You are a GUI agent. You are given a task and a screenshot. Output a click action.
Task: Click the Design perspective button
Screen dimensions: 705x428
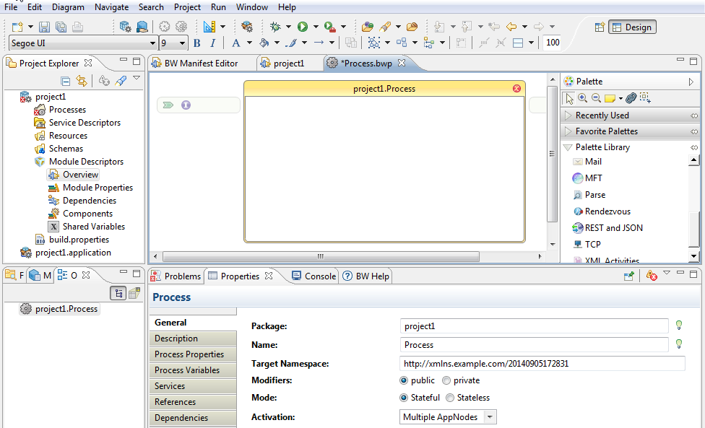(631, 27)
